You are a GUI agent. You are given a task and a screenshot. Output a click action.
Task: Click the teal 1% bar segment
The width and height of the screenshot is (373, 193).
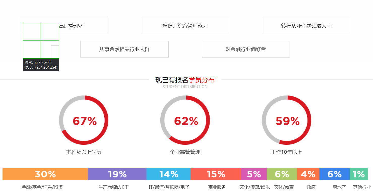pyautogui.click(x=359, y=174)
